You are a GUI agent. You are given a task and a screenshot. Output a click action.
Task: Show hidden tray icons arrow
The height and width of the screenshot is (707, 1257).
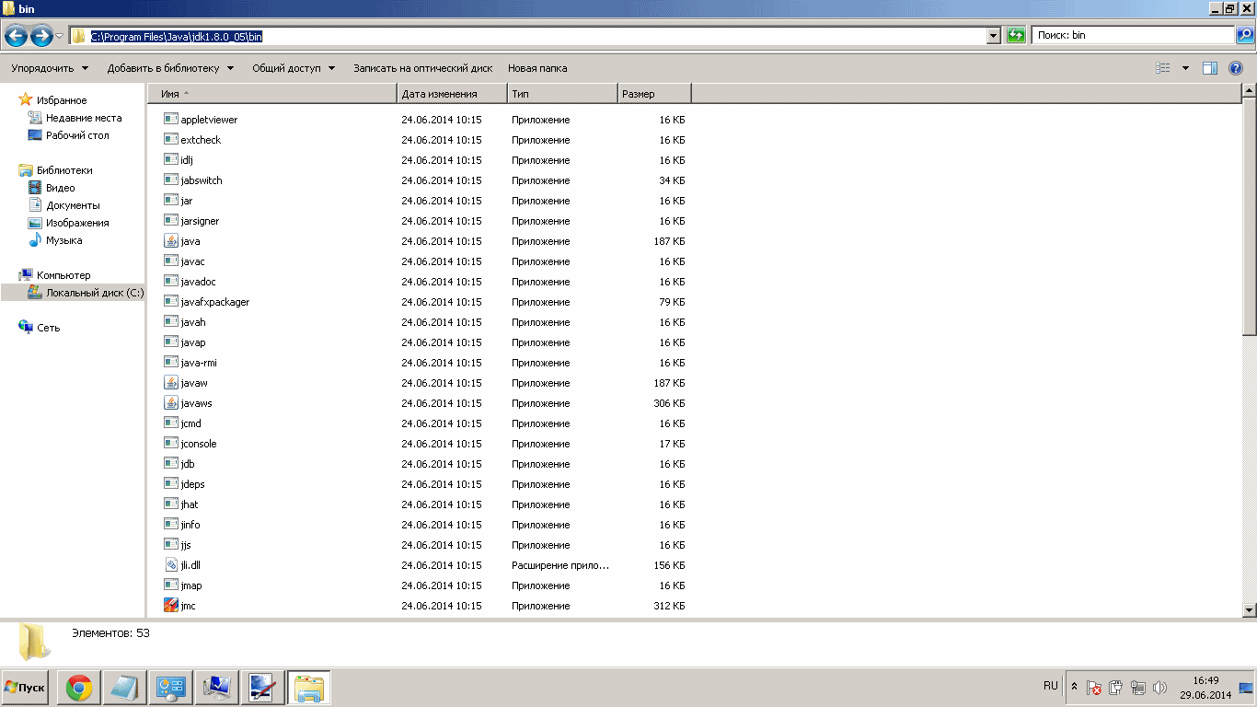point(1074,687)
